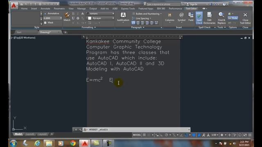
Task: Open the Insert ribbon tab
Action: click(x=34, y=9)
